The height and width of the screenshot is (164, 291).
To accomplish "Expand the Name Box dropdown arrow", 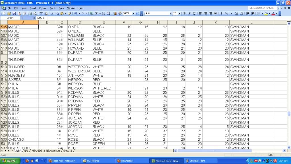I will pyautogui.click(x=22, y=18).
